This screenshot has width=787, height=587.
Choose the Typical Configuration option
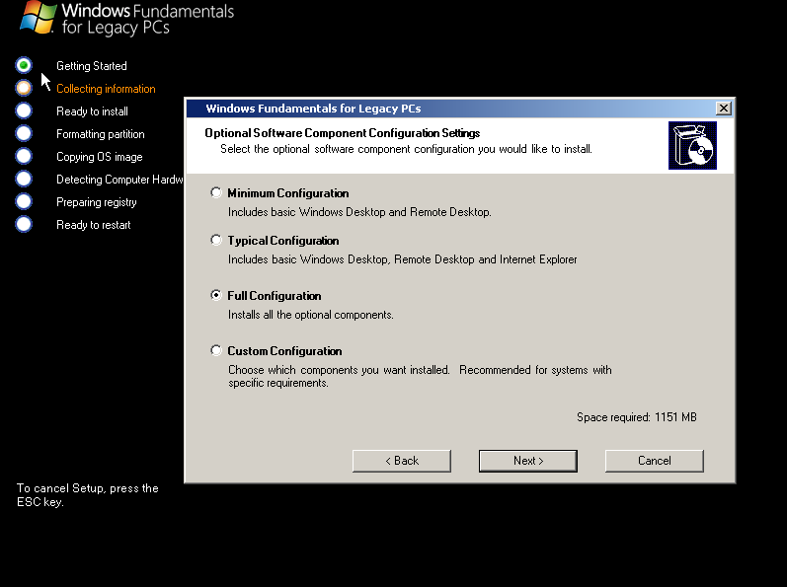[216, 240]
